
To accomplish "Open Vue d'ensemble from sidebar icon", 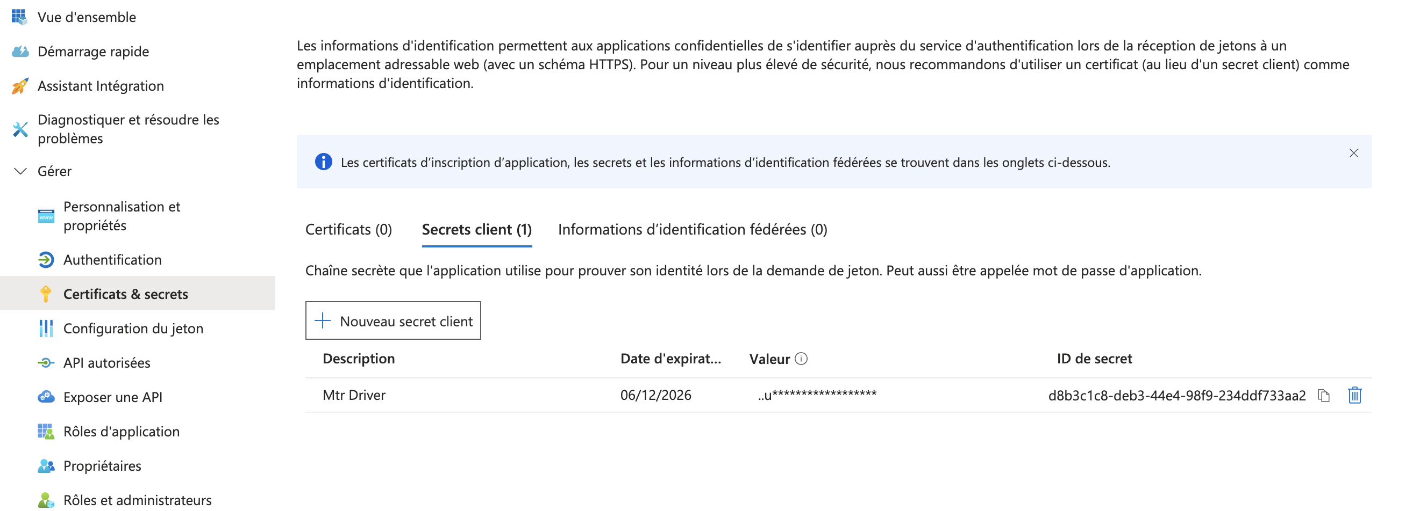I will pos(19,17).
